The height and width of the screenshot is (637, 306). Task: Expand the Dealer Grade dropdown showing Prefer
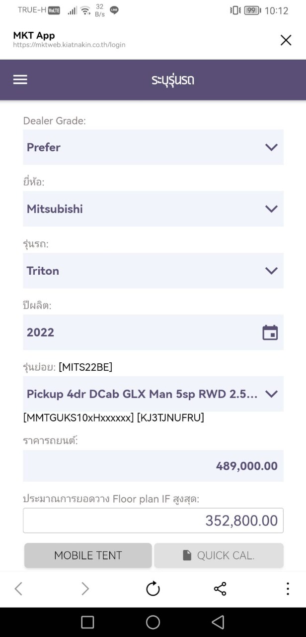153,147
